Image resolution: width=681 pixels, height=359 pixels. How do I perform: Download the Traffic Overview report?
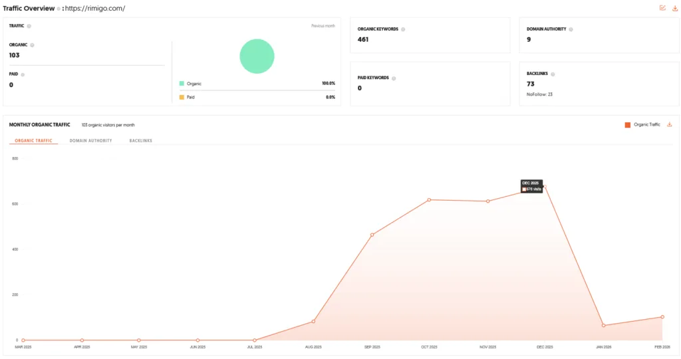[675, 8]
